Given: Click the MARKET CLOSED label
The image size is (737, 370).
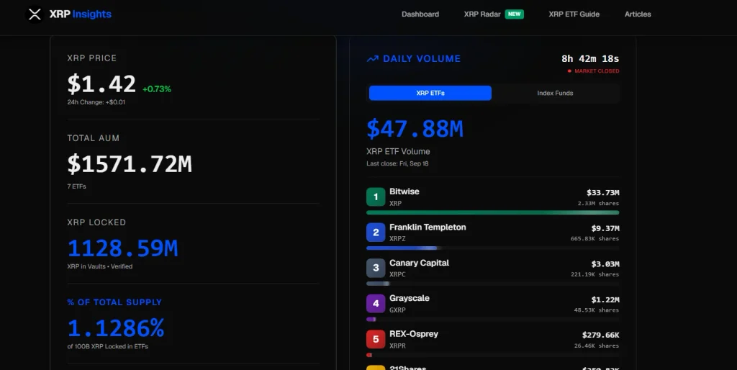Looking at the screenshot, I should [x=597, y=71].
